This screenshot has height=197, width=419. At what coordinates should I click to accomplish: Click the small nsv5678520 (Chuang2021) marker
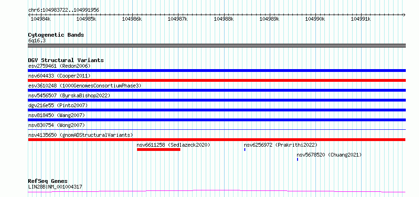(298, 159)
